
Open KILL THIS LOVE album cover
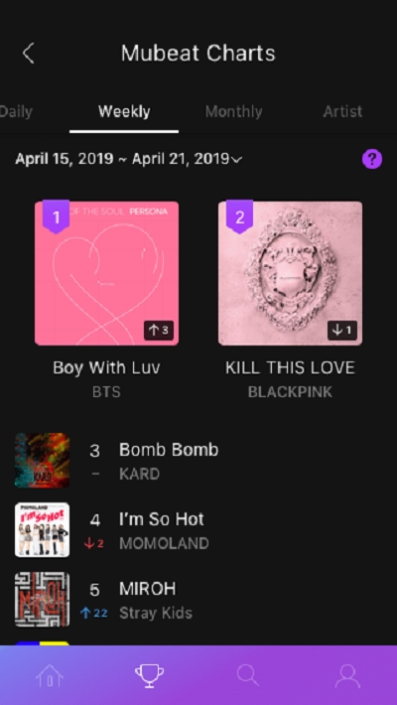click(290, 273)
